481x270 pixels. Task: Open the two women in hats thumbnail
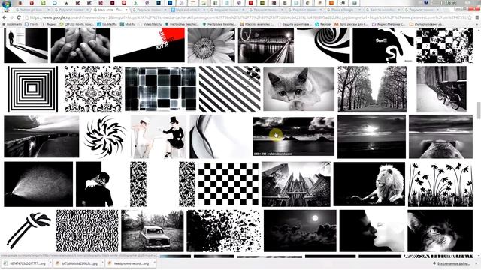[159, 136]
